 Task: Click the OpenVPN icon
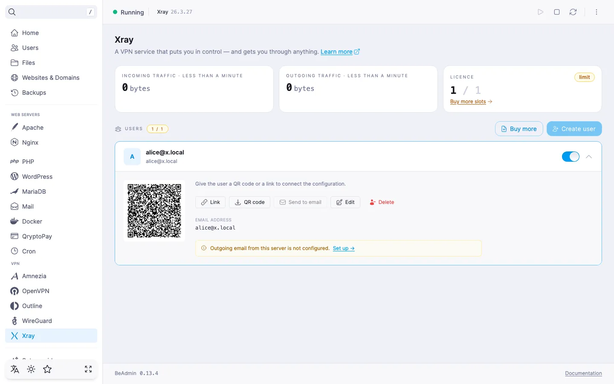[x=14, y=291]
